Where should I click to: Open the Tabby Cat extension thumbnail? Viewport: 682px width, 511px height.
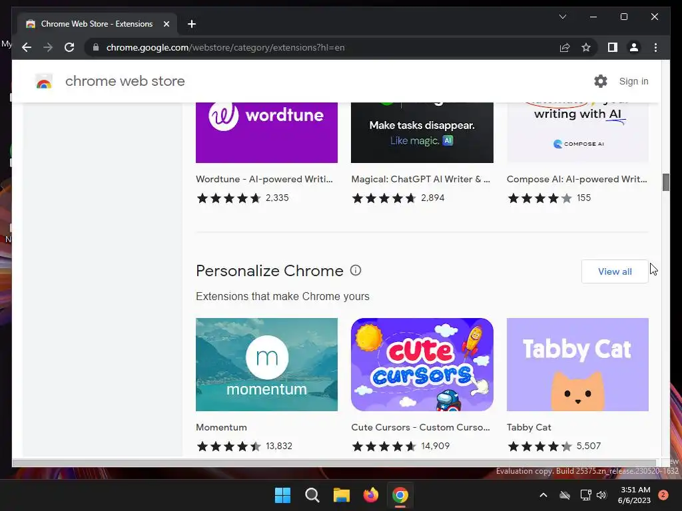577,365
